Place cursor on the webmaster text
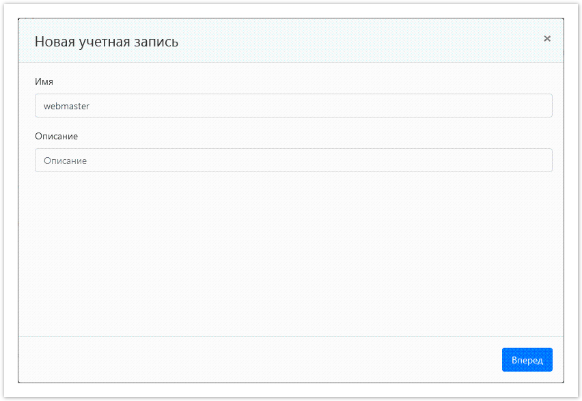Image resolution: width=582 pixels, height=401 pixels. click(x=66, y=106)
